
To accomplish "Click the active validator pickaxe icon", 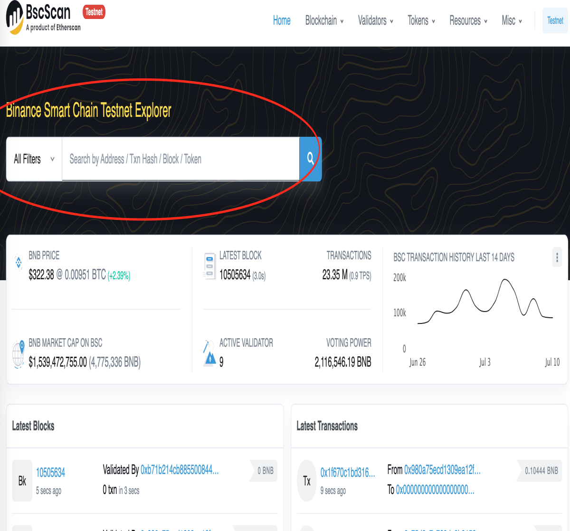I will coord(209,353).
